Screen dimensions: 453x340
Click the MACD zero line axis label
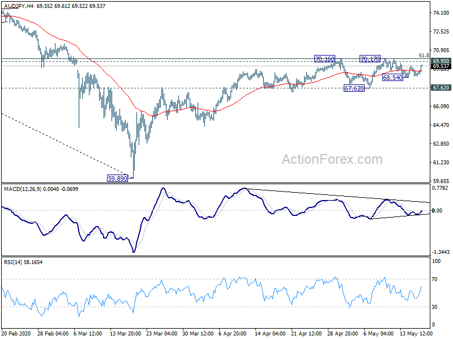(x=437, y=210)
